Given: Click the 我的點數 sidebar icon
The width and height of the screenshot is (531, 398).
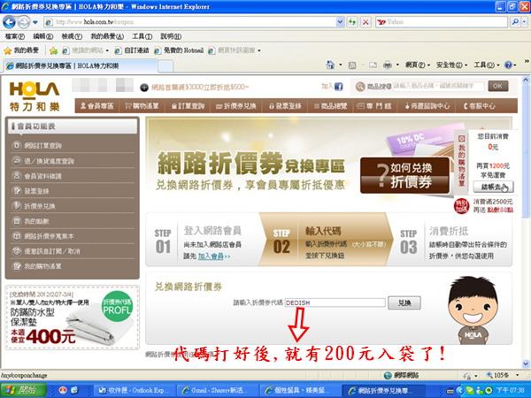Looking at the screenshot, I should tap(16, 221).
